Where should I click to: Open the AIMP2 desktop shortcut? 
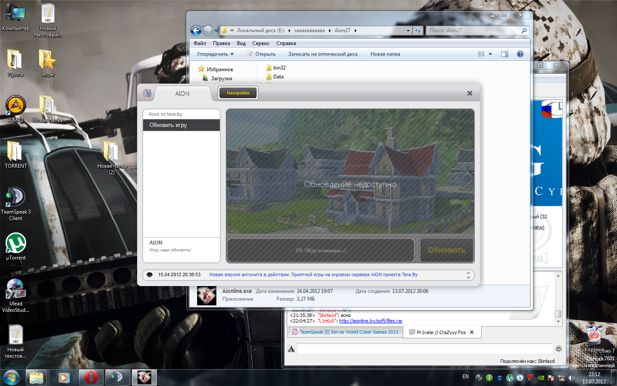16,109
